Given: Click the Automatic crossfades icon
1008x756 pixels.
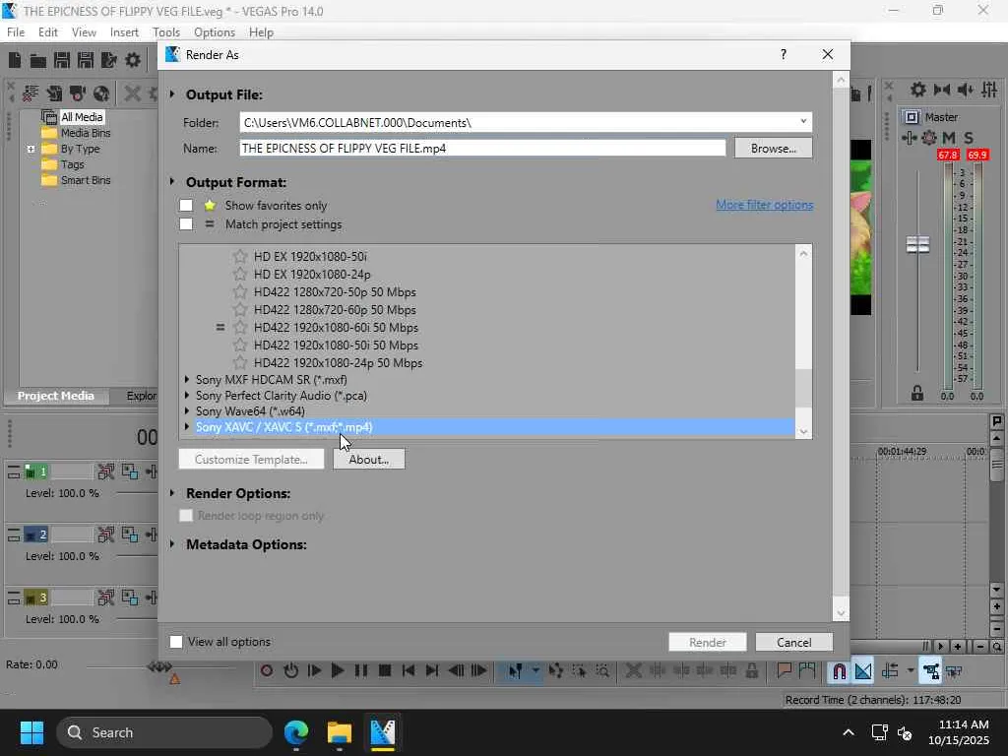Looking at the screenshot, I should click(x=863, y=671).
